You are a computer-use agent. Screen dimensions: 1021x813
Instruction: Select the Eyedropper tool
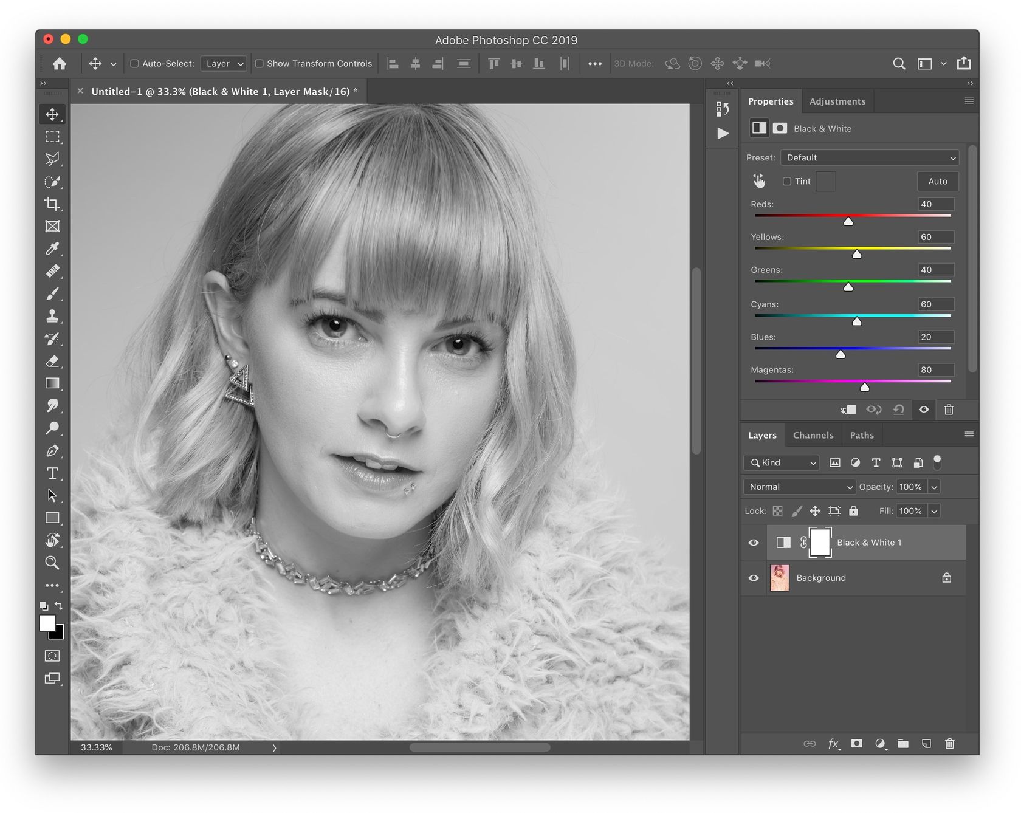tap(52, 249)
